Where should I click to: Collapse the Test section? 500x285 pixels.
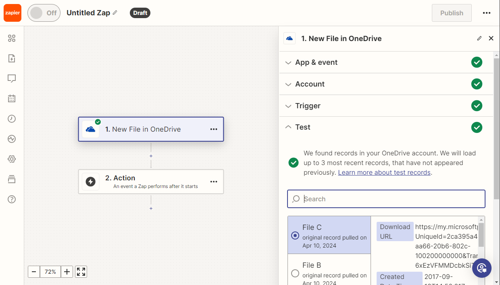[x=302, y=127]
